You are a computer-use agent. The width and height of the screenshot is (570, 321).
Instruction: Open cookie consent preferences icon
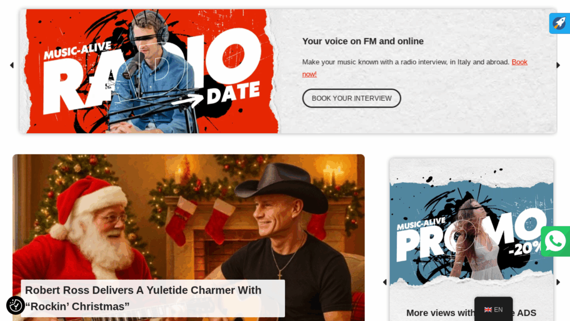click(x=15, y=305)
